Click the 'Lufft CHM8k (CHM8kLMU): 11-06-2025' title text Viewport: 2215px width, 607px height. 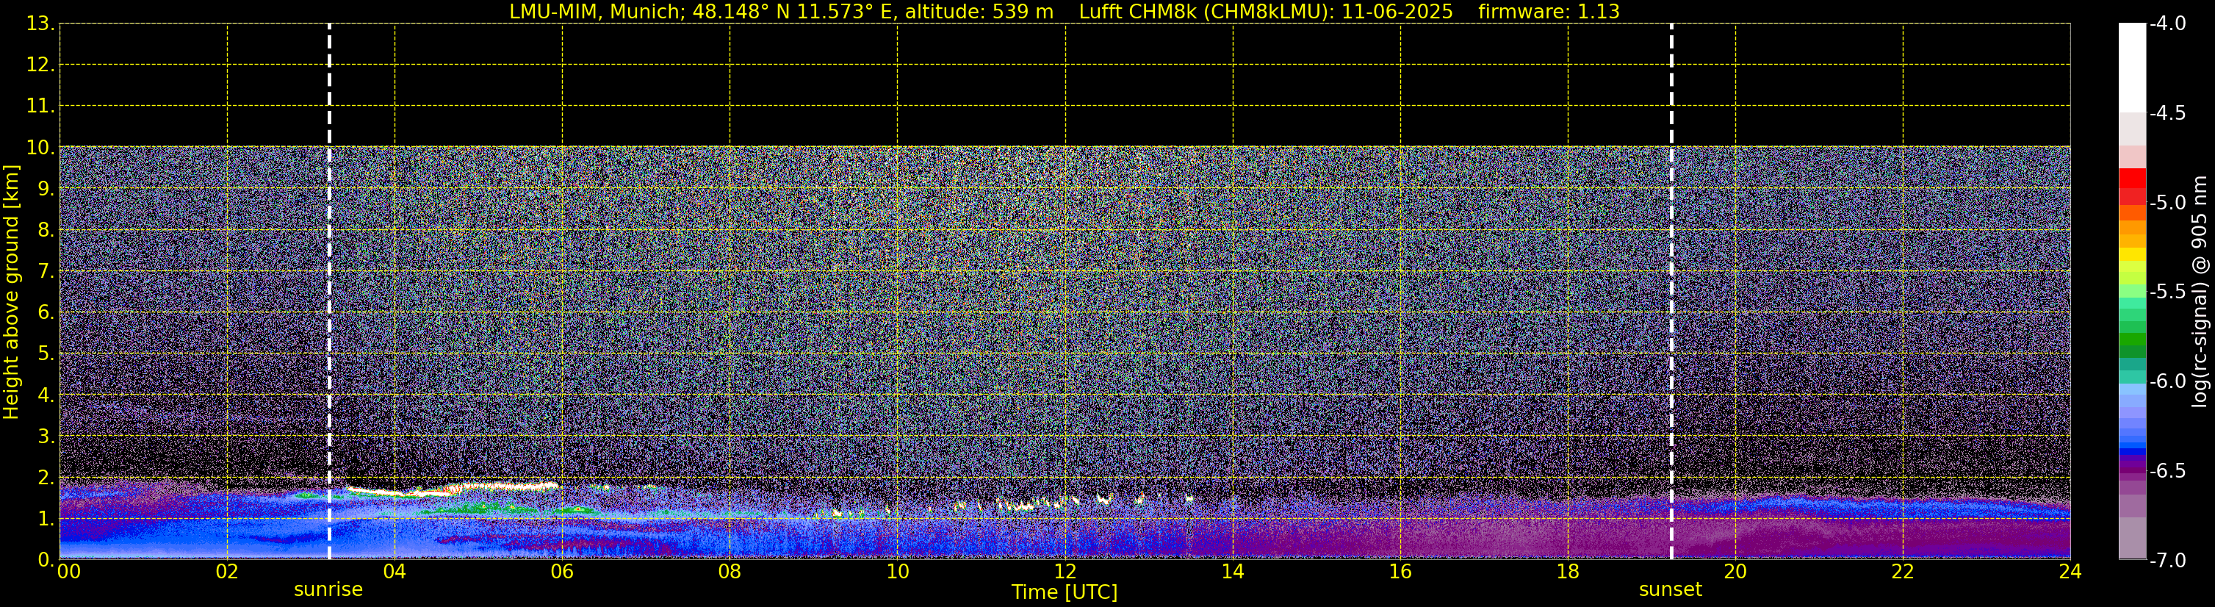pos(1266,12)
